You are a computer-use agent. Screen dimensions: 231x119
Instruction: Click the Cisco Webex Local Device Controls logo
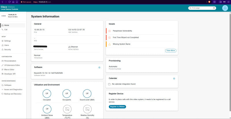(x=10, y=8)
